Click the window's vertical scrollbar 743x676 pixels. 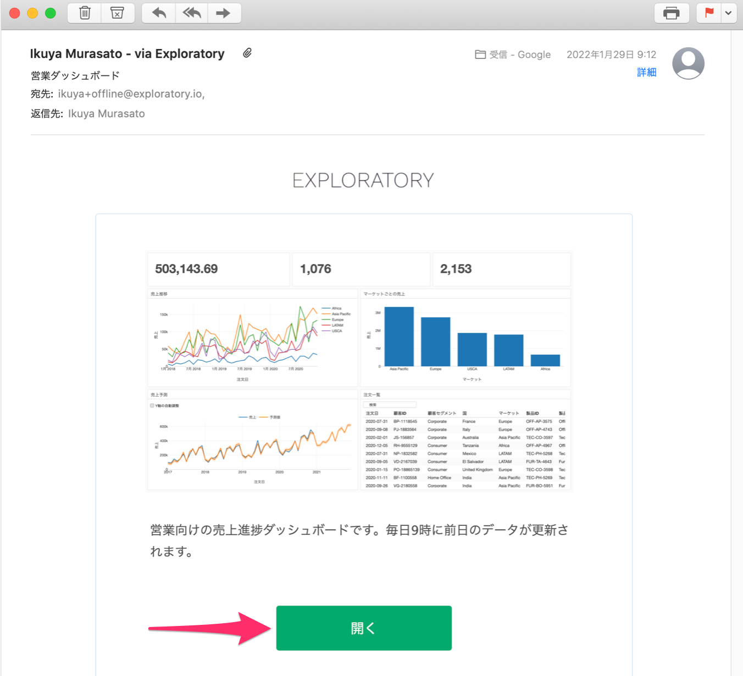736,352
